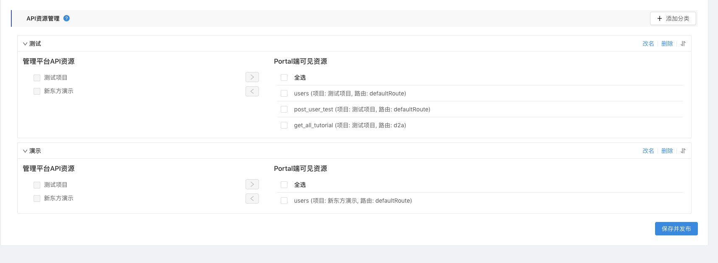Viewport: 718px width, 263px height.
Task: Check users resource for 新东方演示 project
Action: tap(284, 201)
